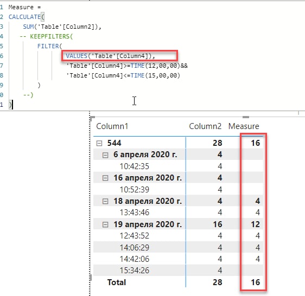
Task: Select the 10:52:39 time row
Action: [135, 190]
